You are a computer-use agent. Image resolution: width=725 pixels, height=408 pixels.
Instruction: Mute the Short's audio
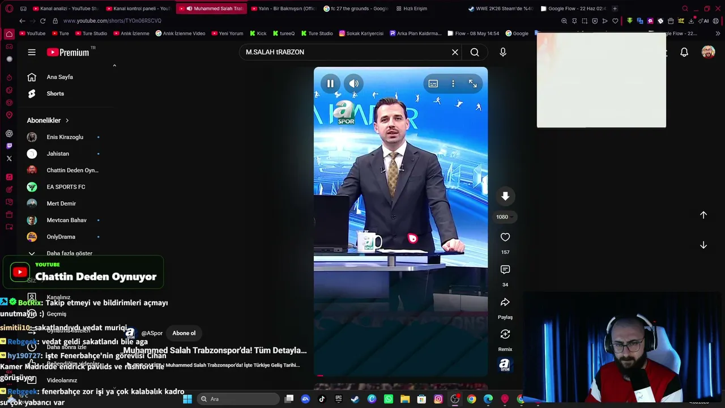pos(354,84)
